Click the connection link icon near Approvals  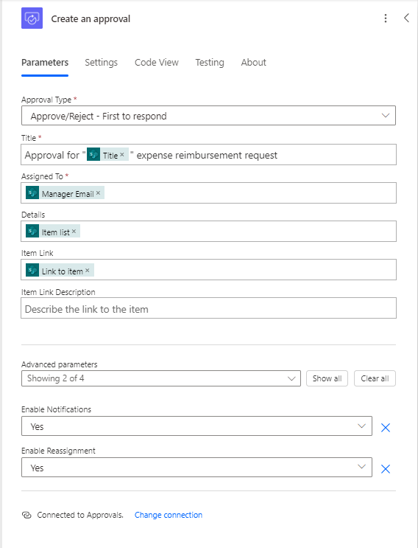[26, 515]
